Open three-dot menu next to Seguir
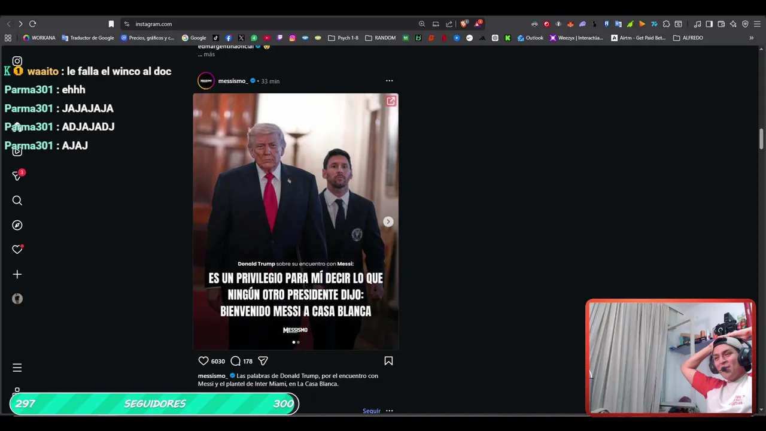The image size is (766, 431). pos(390,411)
